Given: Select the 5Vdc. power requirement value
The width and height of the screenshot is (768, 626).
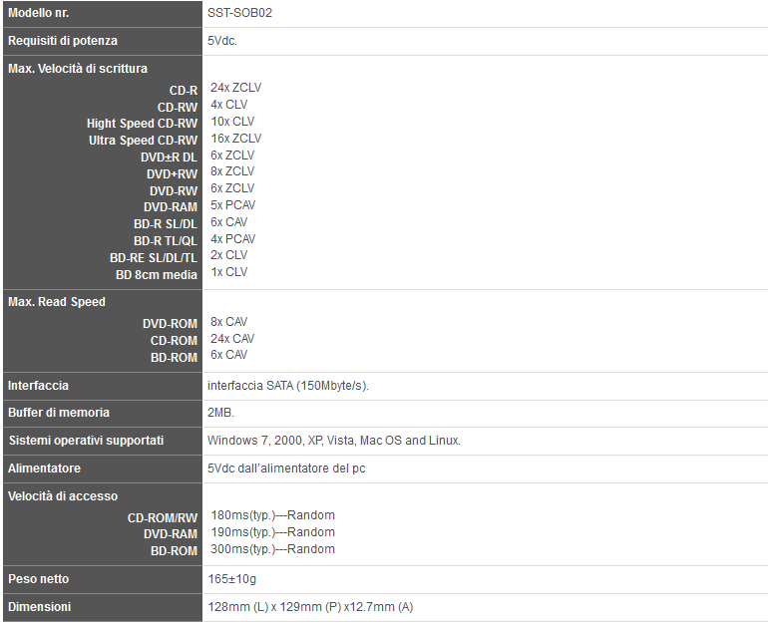Looking at the screenshot, I should point(221,41).
